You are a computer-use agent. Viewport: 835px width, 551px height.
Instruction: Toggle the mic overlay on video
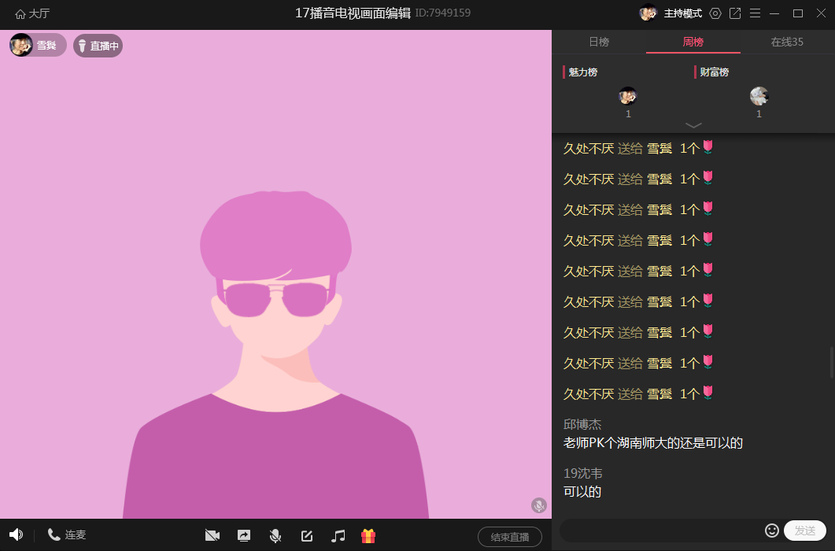[x=539, y=505]
